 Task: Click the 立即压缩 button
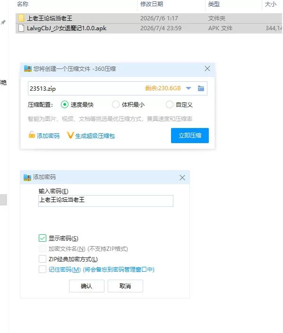click(190, 136)
